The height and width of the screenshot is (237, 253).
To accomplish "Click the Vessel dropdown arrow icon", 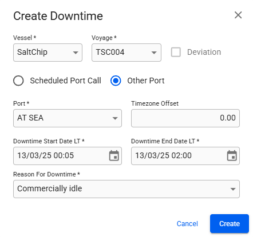I will (x=76, y=53).
